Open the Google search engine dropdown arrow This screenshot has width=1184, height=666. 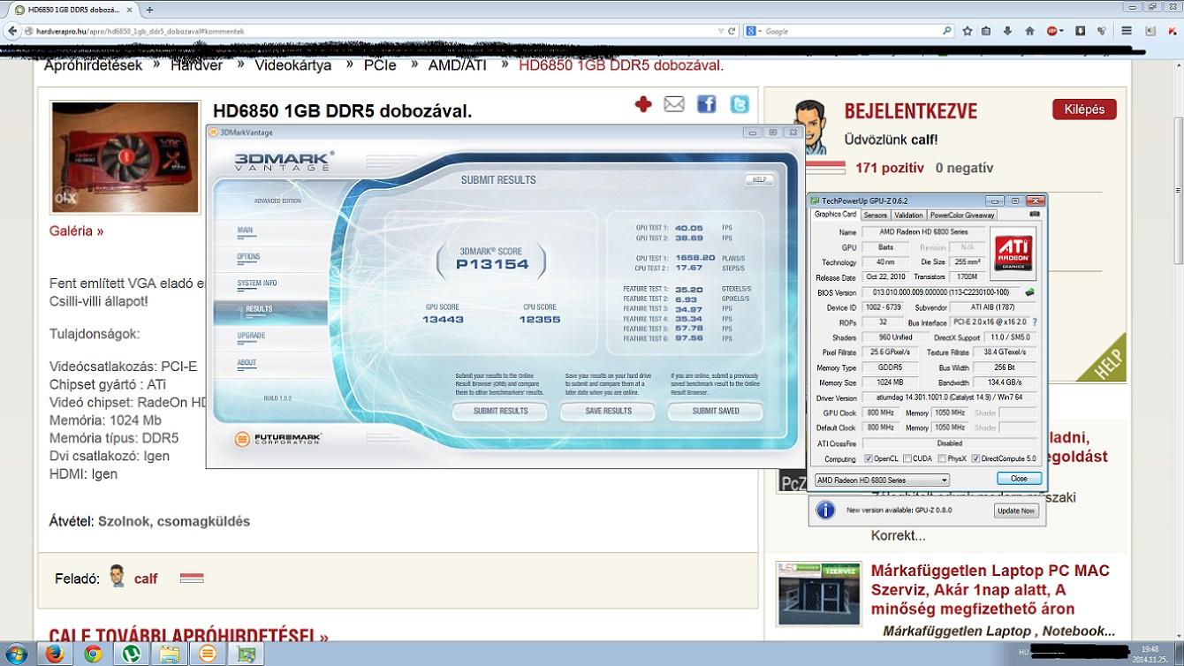click(759, 31)
